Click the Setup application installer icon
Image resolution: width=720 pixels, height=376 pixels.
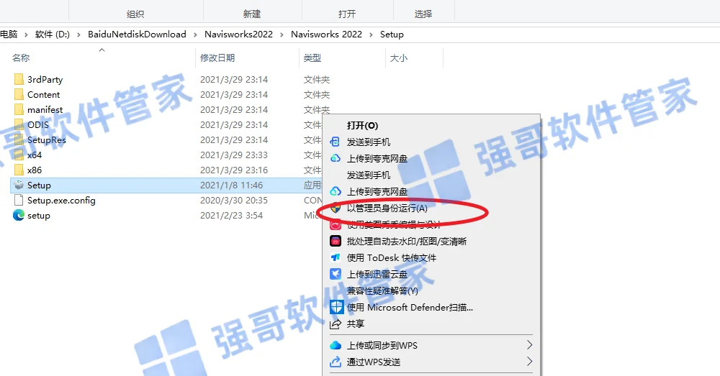(x=19, y=185)
